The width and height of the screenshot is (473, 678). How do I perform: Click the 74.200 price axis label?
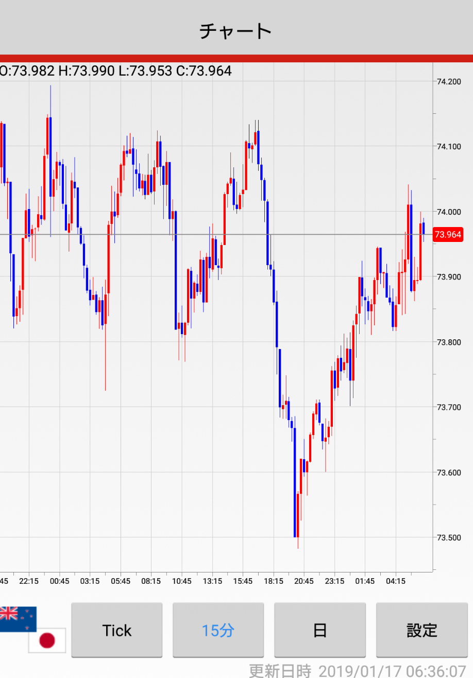point(449,81)
